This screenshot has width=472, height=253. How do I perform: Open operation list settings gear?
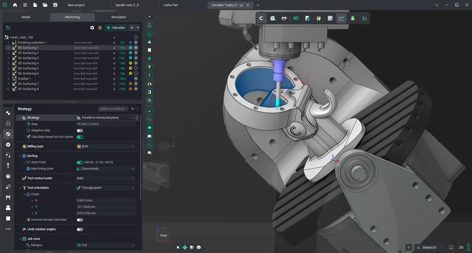point(92,28)
